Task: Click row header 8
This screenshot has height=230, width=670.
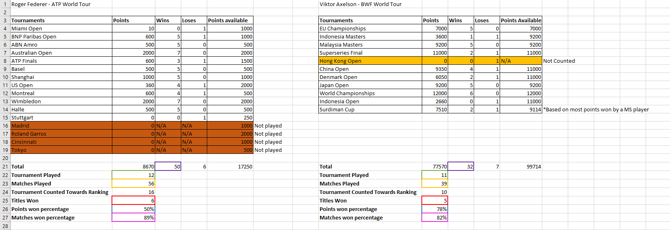Action: [5, 61]
